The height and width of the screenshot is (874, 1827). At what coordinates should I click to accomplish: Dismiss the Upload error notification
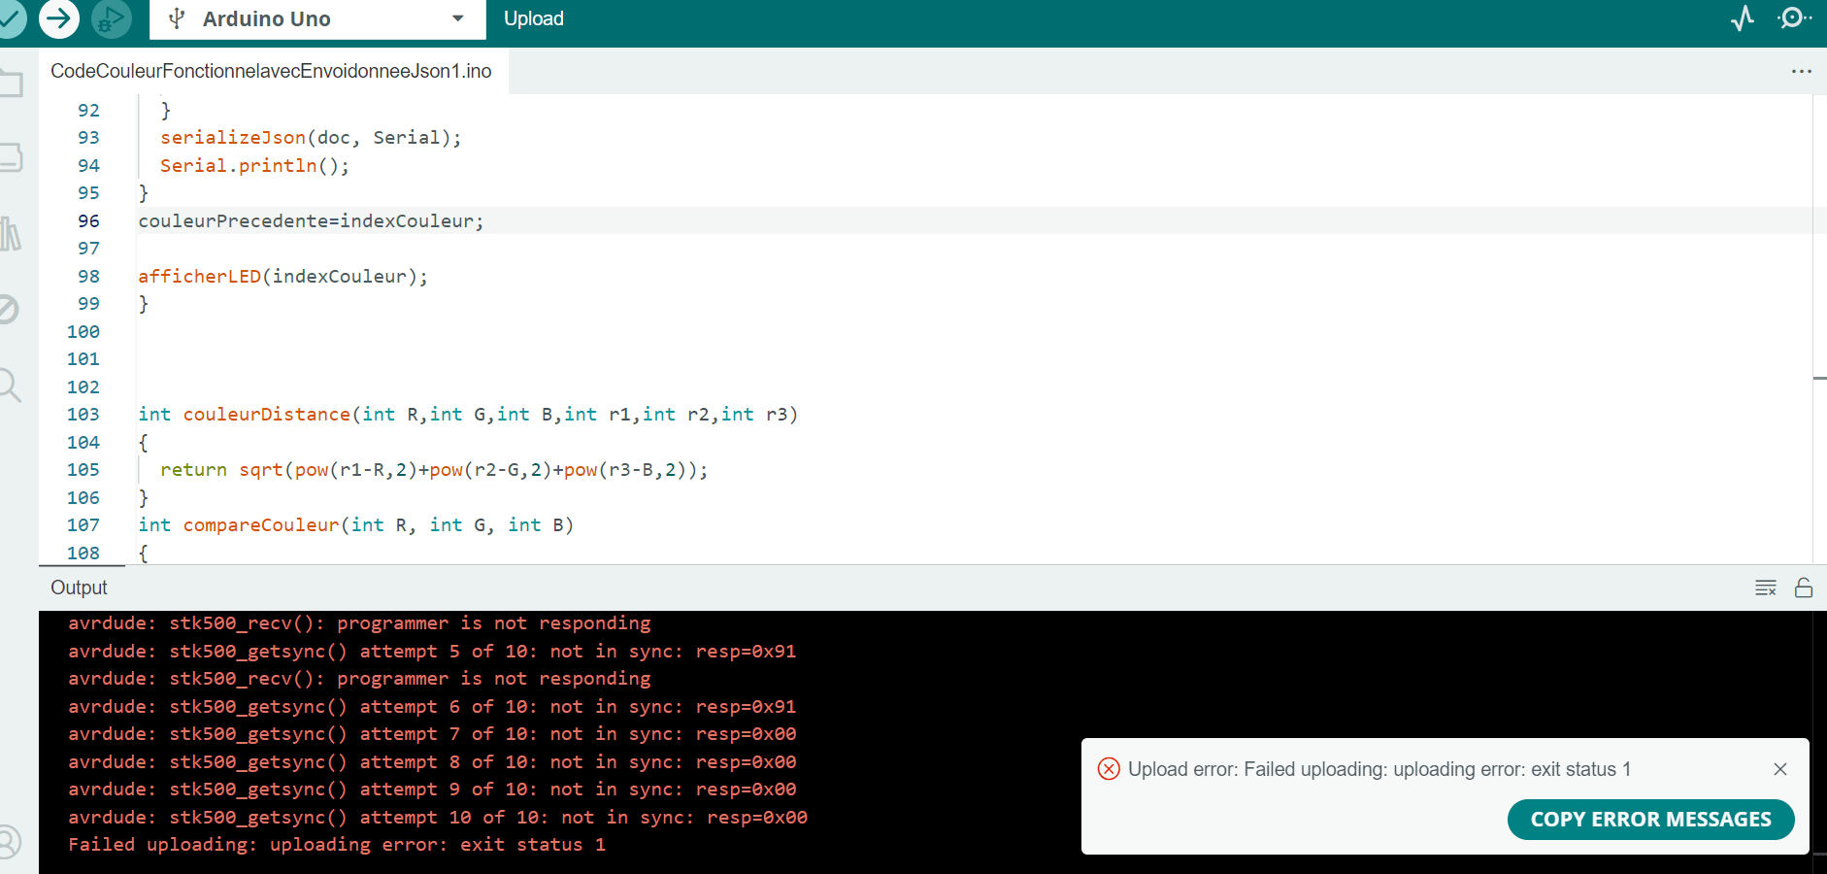[1779, 769]
